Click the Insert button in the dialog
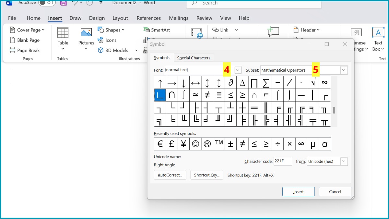Screen dimensions: 389x219 (298, 192)
